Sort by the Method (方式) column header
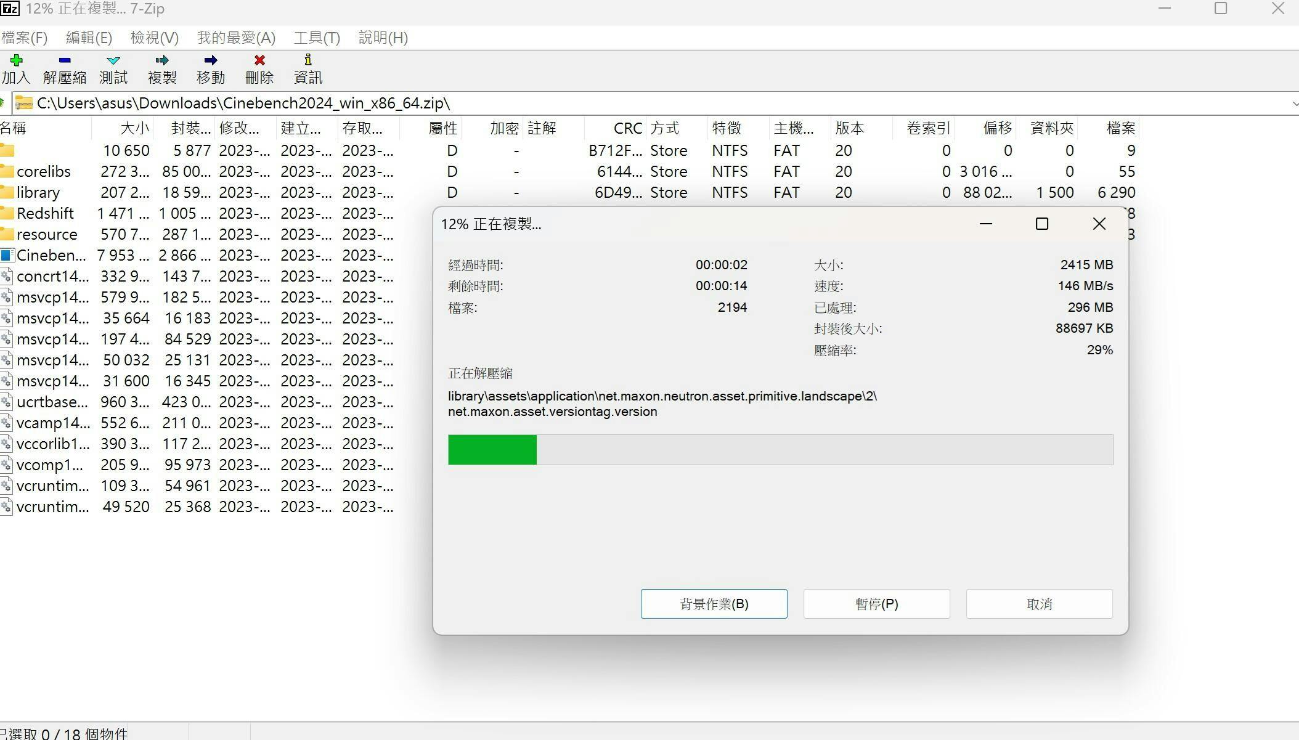 677,128
